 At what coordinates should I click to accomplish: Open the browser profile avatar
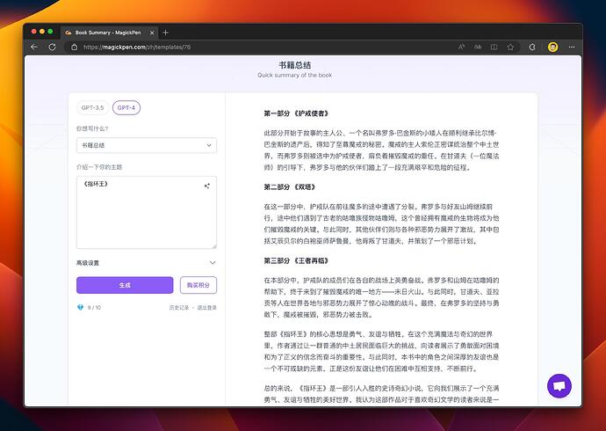pyautogui.click(x=553, y=47)
